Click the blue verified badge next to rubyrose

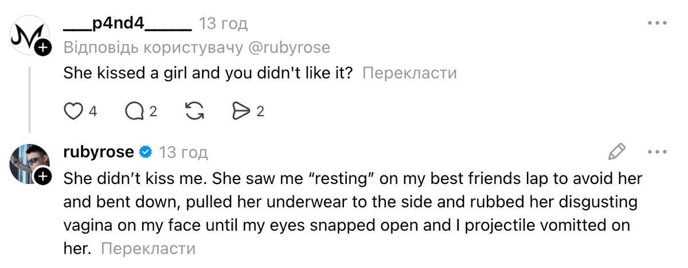tap(146, 152)
